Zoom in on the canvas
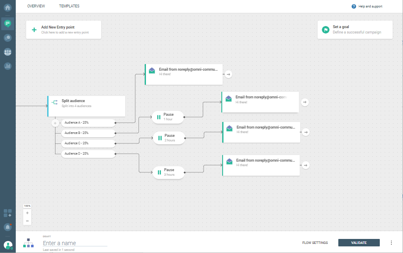Viewport: 403px width, 253px height. click(x=27, y=213)
